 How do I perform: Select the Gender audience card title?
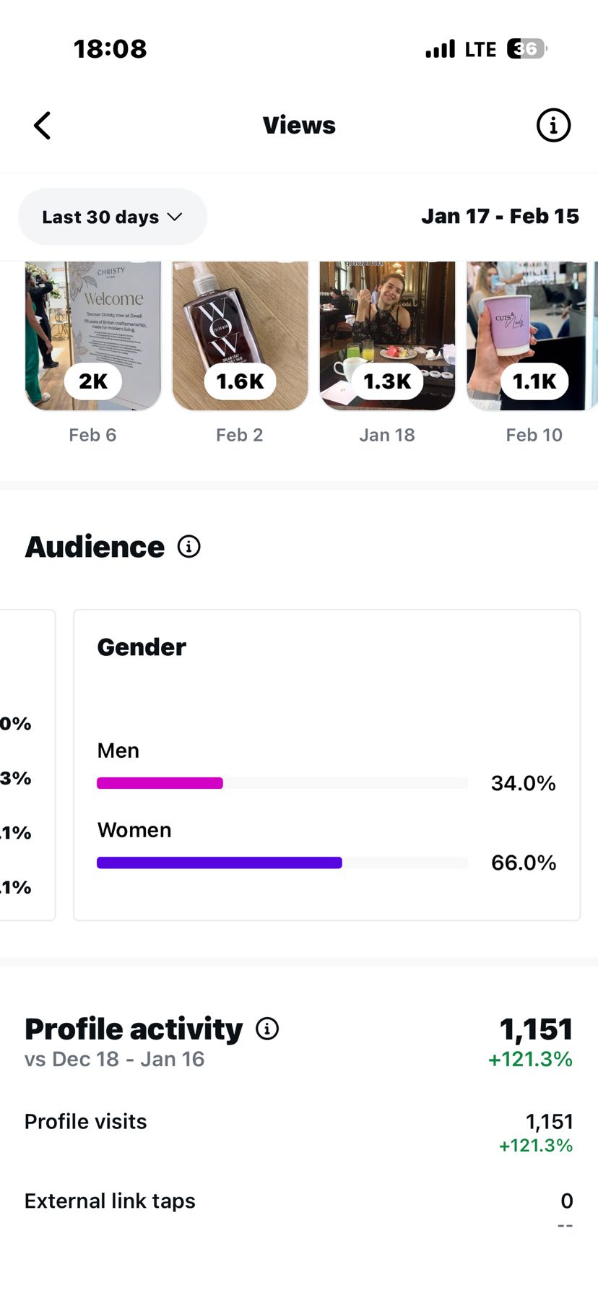click(x=142, y=647)
